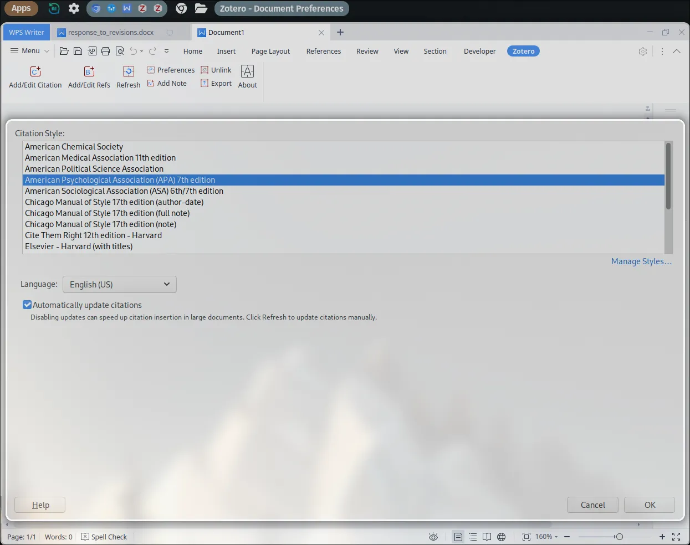Open the Menu dropdown in WPS Writer
Screen dimensions: 690x545
pos(29,50)
